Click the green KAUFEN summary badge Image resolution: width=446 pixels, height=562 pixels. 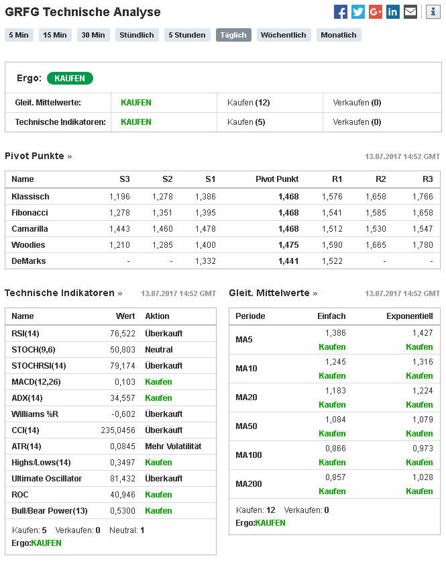70,79
